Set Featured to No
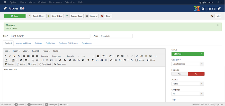225x106 pixels. click(196, 74)
